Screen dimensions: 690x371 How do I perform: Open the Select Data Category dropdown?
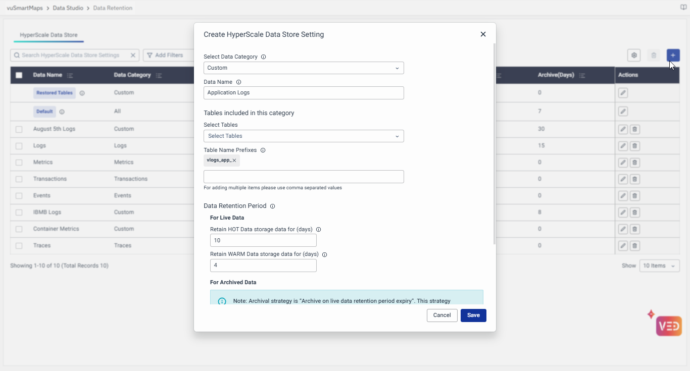tap(304, 68)
